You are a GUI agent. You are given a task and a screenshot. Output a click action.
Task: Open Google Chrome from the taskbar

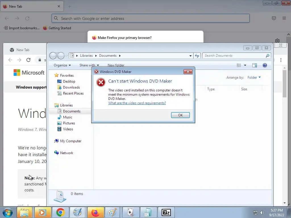(x=61, y=212)
